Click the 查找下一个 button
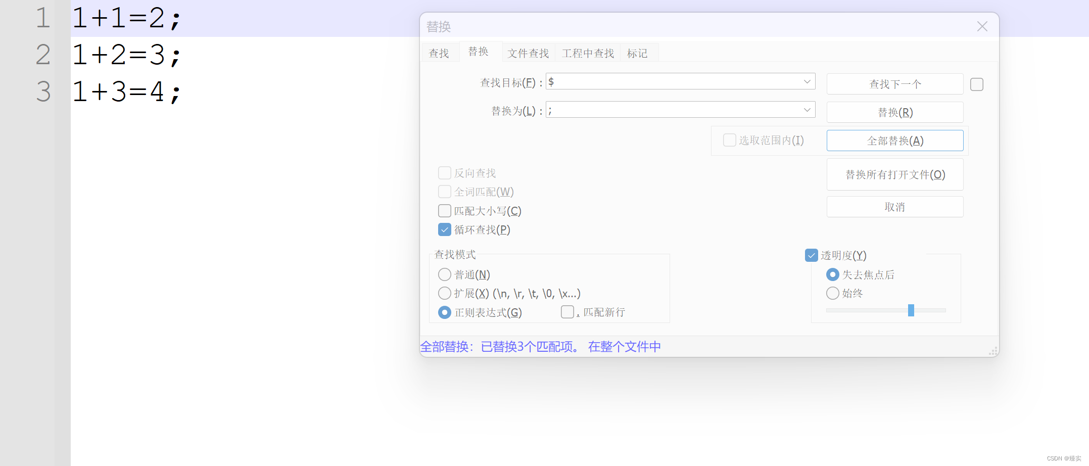This screenshot has width=1089, height=466. point(895,84)
